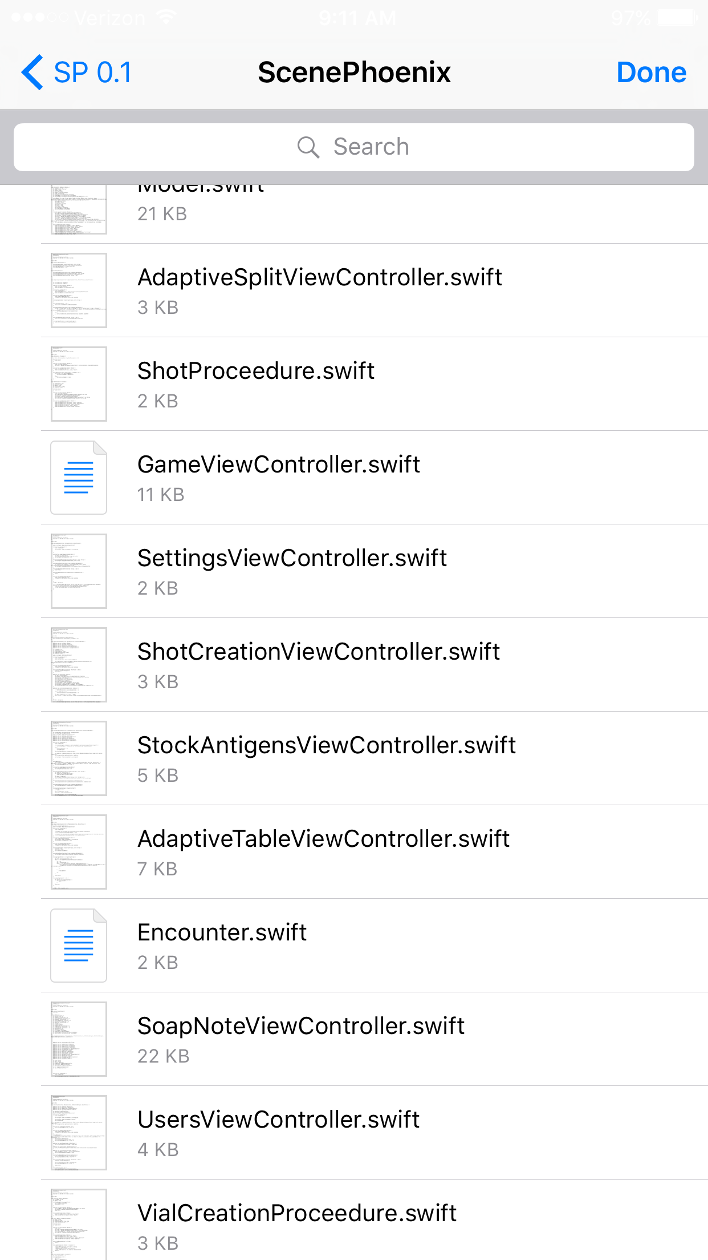Select StockAntigensViewController.swift file row
This screenshot has width=708, height=1260.
(x=375, y=758)
